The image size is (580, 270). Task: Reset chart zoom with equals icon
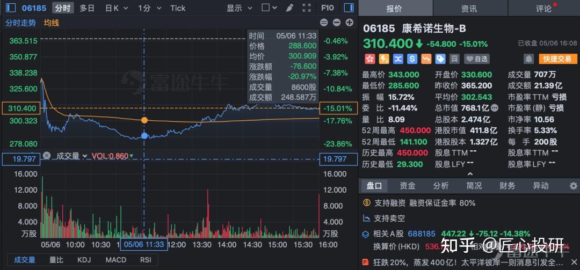point(324,23)
